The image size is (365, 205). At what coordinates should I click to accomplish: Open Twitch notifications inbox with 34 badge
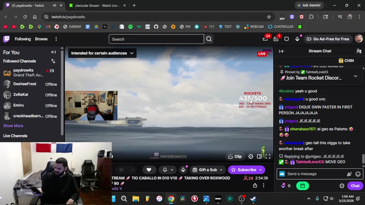point(265,39)
